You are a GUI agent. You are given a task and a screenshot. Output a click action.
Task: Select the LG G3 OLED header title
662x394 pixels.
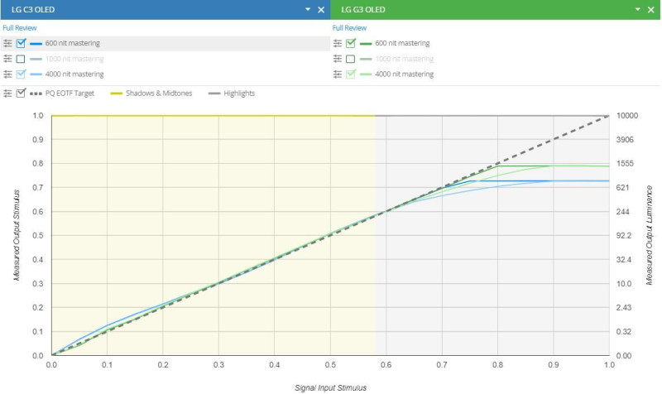tap(363, 9)
